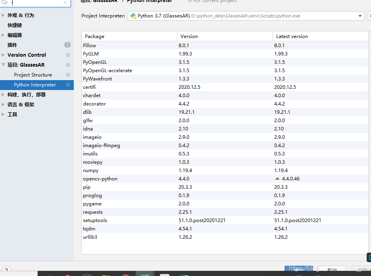
Task: Select the opencv-python package row
Action: pos(225,178)
